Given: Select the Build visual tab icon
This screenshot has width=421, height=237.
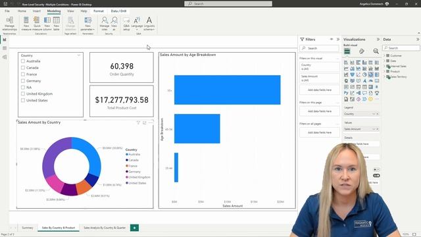Looking at the screenshot, I should (x=347, y=51).
